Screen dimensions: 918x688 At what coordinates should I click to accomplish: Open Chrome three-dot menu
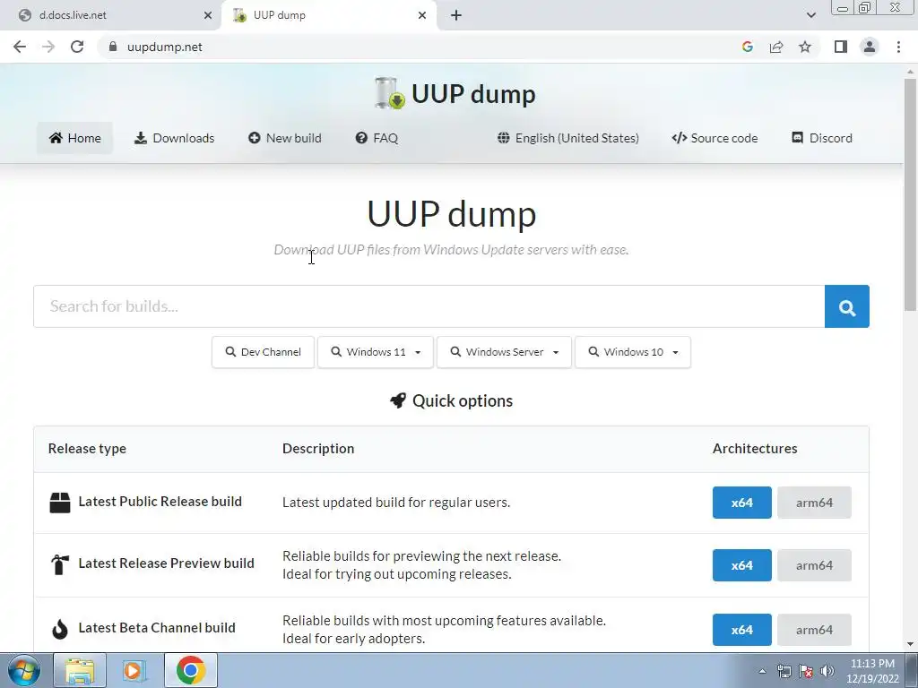point(898,47)
